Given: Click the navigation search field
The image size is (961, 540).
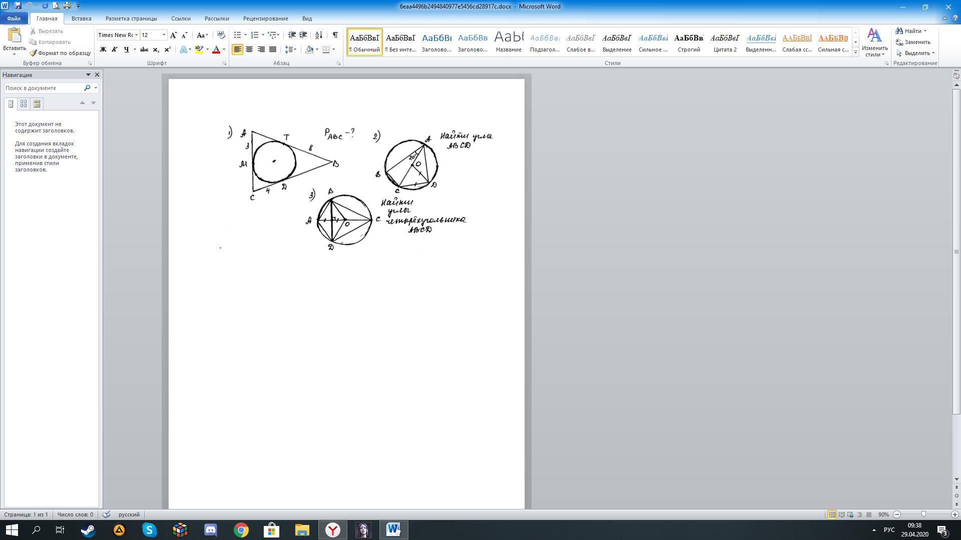Looking at the screenshot, I should tap(43, 88).
